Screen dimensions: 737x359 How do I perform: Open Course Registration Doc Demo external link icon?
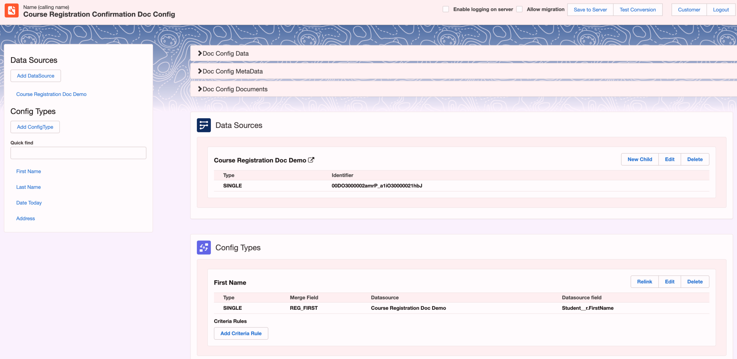click(312, 160)
